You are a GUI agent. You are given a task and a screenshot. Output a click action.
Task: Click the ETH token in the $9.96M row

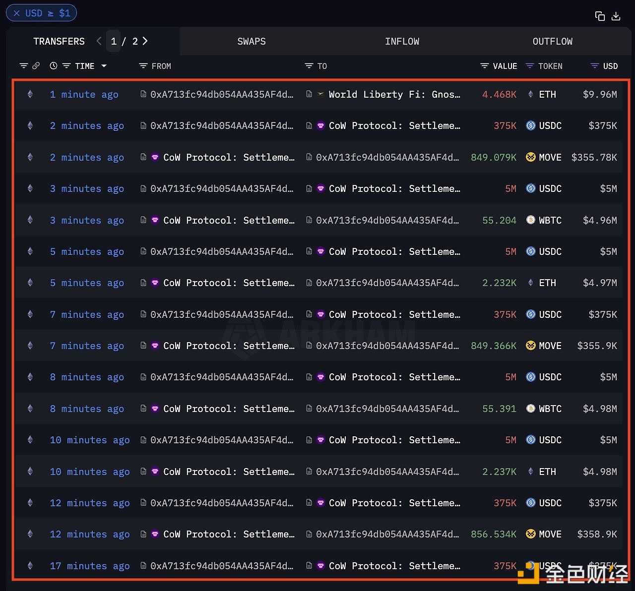(x=547, y=94)
